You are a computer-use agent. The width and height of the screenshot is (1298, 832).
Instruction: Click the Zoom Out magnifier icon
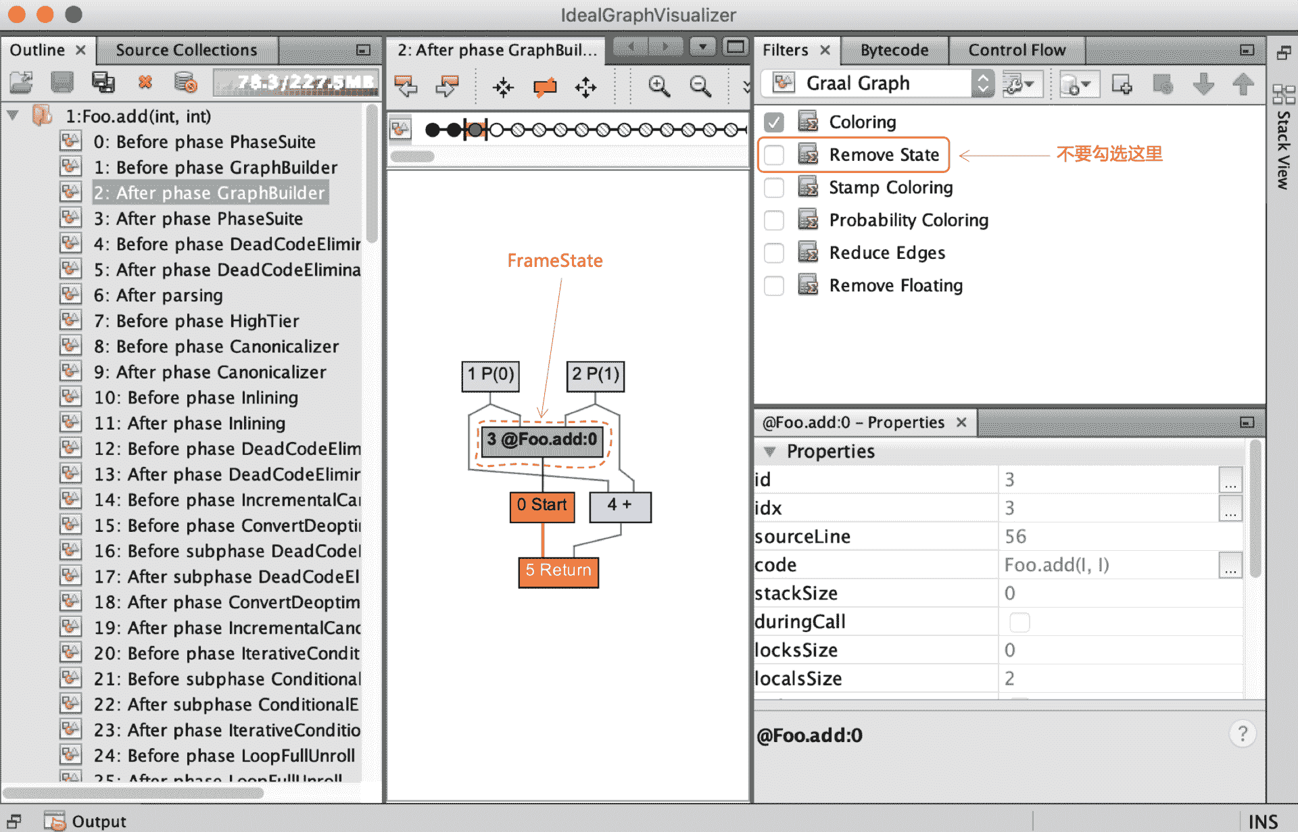pos(700,86)
